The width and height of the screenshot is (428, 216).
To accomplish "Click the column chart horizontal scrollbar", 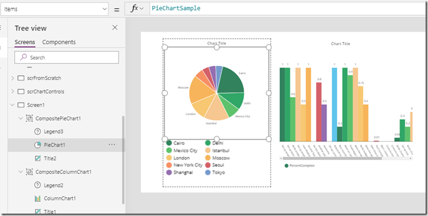I will pos(332,158).
